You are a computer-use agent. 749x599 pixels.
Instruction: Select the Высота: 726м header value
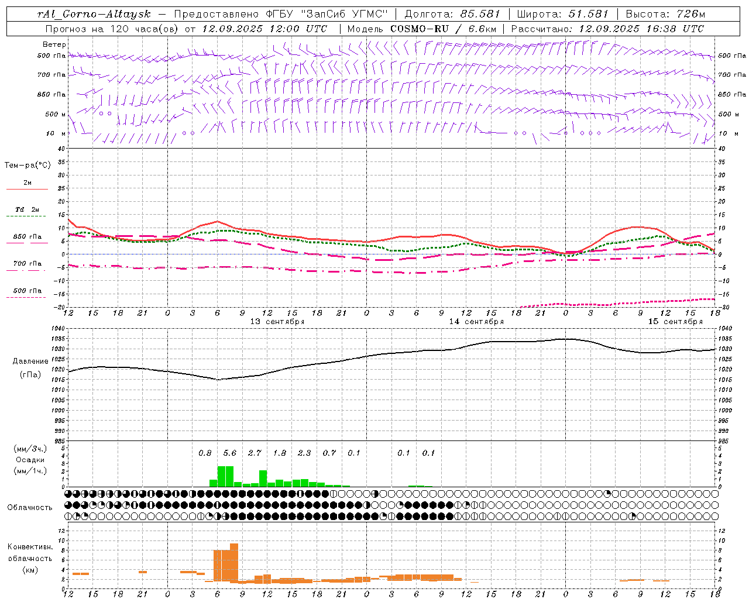pyautogui.click(x=665, y=14)
